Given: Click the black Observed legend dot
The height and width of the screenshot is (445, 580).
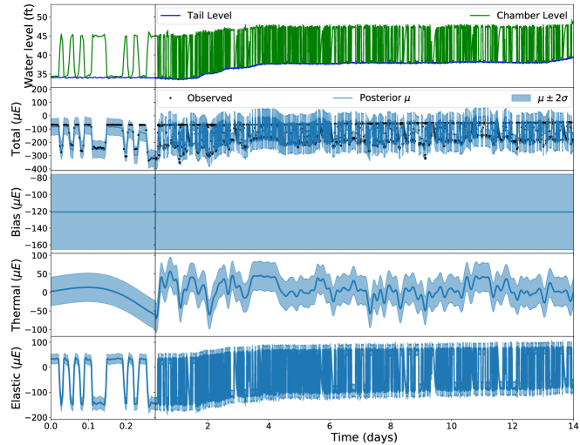Looking at the screenshot, I should click(x=170, y=98).
